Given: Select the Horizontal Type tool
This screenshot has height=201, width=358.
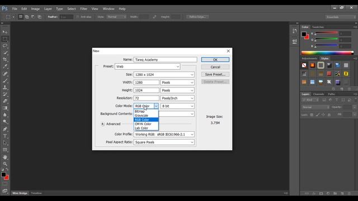Looking at the screenshot, I should pos(5,136).
